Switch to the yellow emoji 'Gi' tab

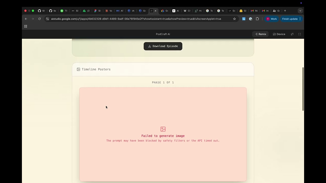[x=243, y=11]
